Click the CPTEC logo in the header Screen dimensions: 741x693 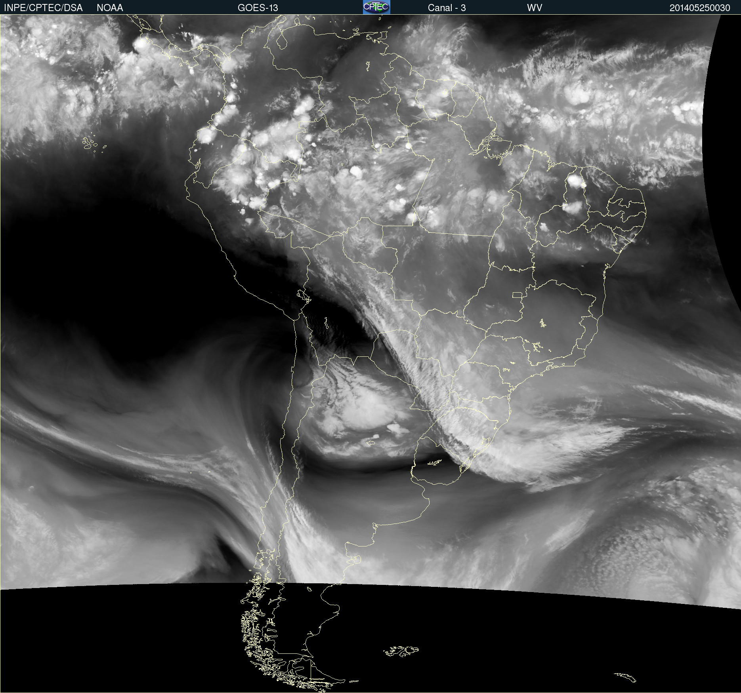(x=376, y=7)
